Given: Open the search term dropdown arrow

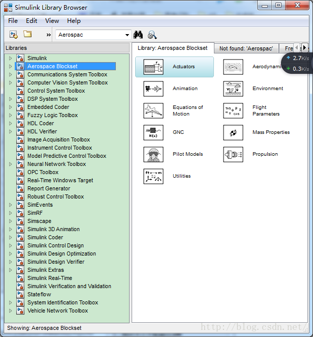Looking at the screenshot, I should [127, 35].
